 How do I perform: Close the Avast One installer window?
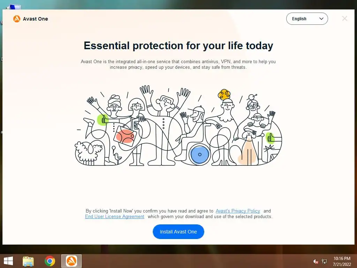coord(344,18)
